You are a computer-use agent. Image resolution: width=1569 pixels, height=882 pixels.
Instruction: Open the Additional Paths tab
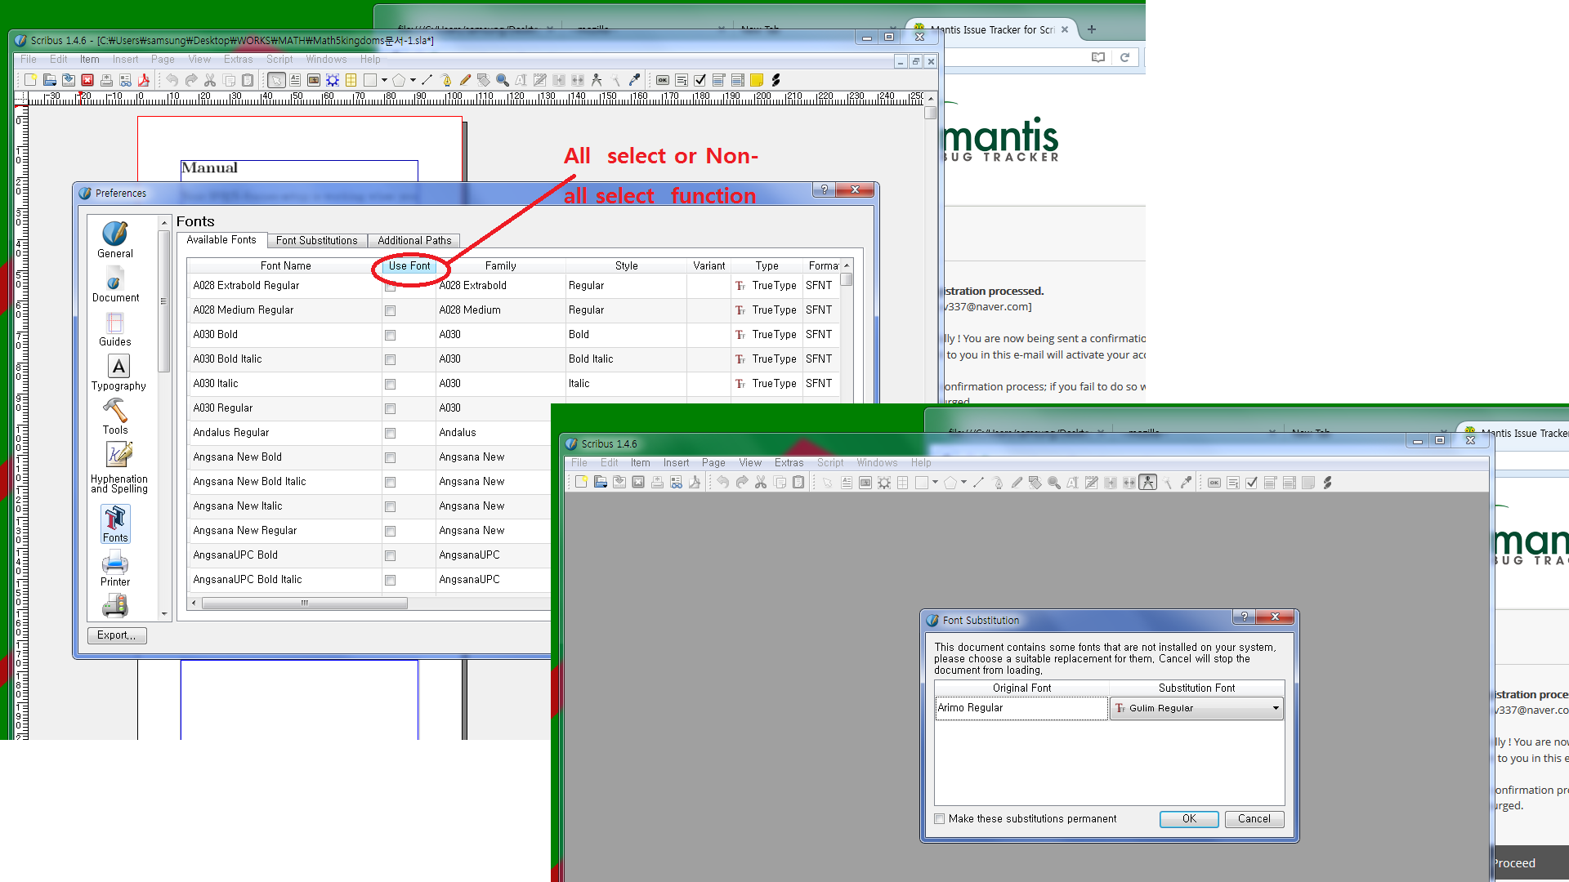point(413,240)
